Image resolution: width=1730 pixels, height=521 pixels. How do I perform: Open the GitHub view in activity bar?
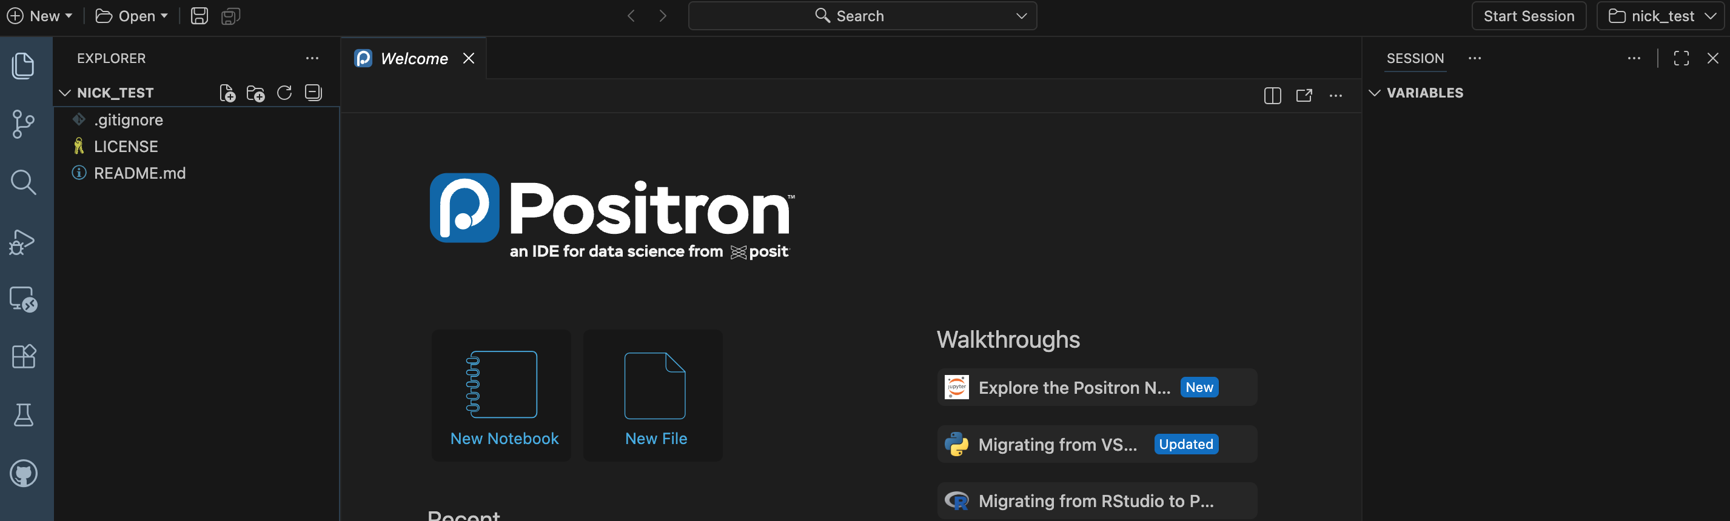click(x=24, y=473)
